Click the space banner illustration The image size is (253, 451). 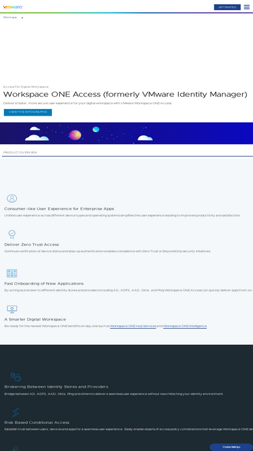click(x=127, y=133)
